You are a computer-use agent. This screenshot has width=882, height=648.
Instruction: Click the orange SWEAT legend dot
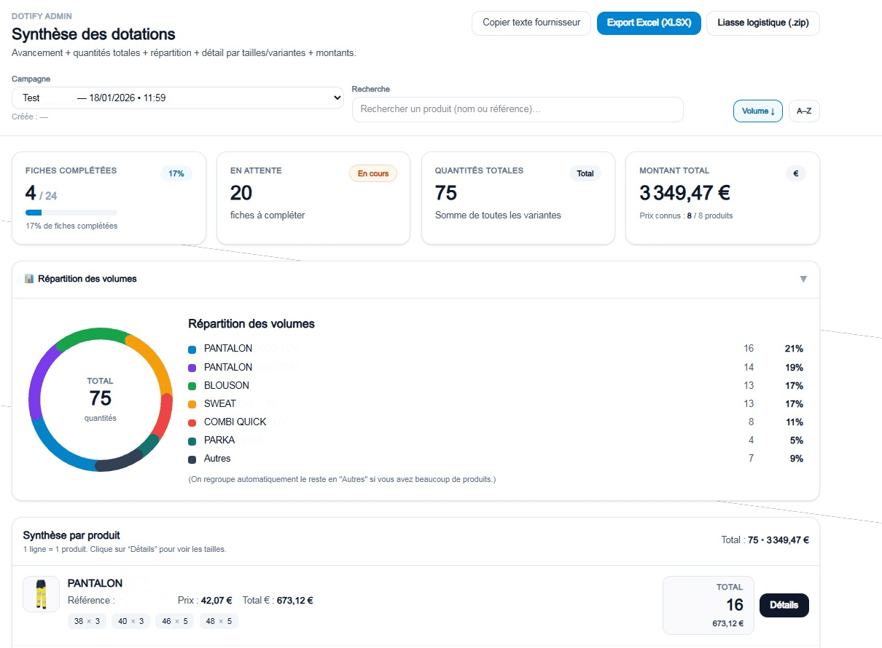[x=192, y=404]
